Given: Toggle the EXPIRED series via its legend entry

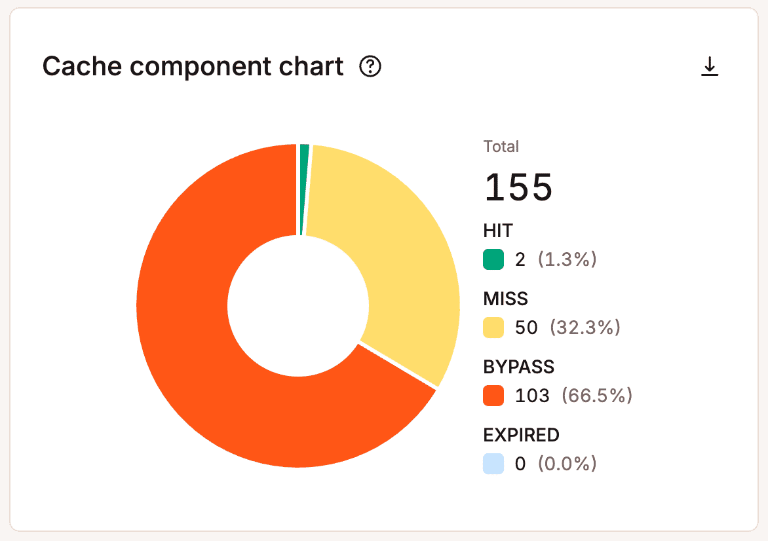Looking at the screenshot, I should point(521,435).
